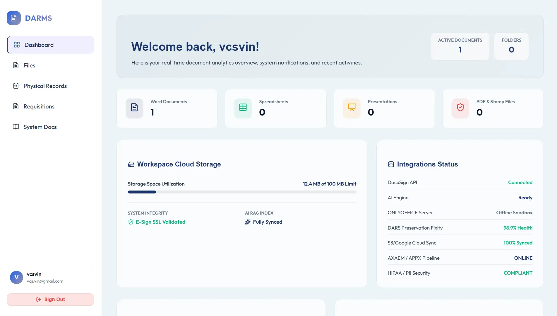Click '12.4 MB of 100 MB Limit' text
Screen dimensions: 557x316
click(x=330, y=184)
